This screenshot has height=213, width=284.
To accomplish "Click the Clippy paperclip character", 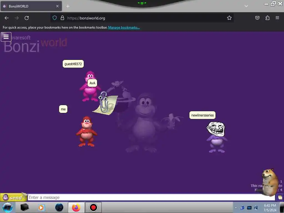I will [x=105, y=103].
